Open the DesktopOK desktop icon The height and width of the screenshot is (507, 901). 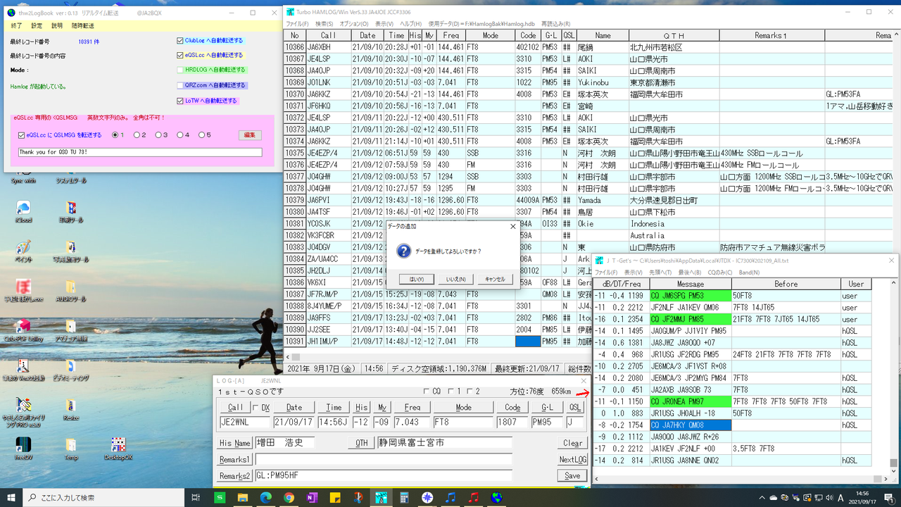point(118,445)
